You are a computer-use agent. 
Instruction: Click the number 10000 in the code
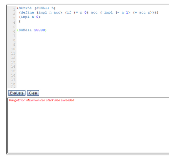[39, 30]
